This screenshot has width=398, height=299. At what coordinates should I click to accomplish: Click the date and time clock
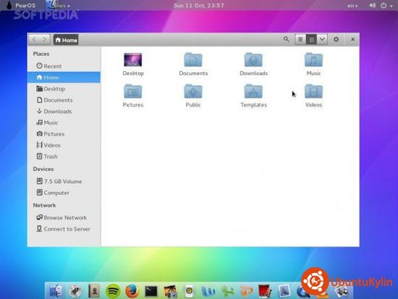199,5
